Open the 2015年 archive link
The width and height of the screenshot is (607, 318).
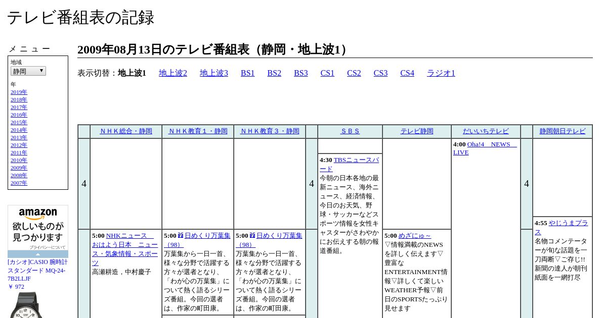(x=19, y=122)
